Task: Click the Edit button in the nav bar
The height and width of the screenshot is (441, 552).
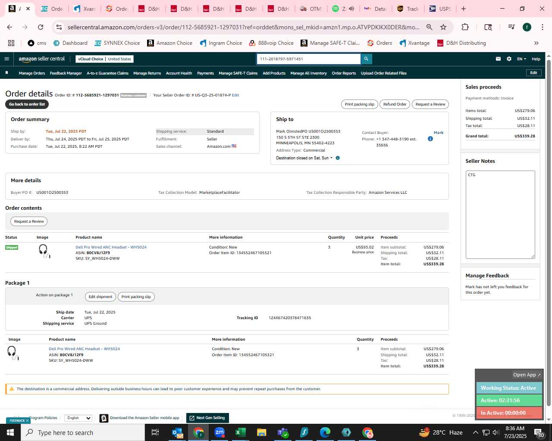Action: pos(533,73)
